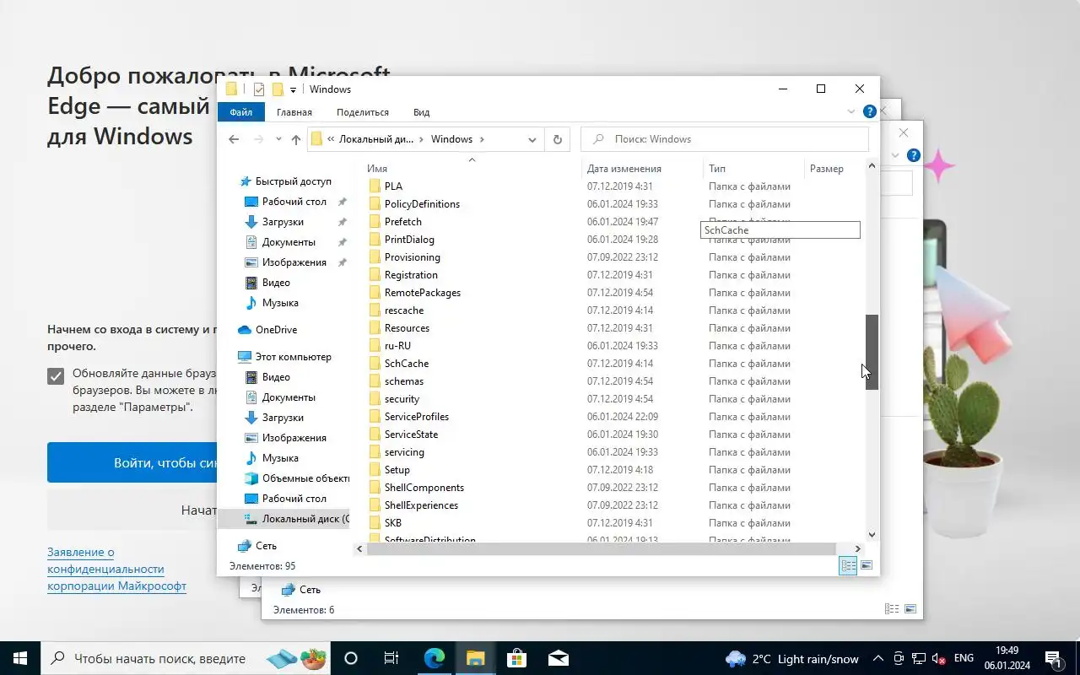Open the PLA folder icon
The height and width of the screenshot is (675, 1080).
[x=375, y=186]
